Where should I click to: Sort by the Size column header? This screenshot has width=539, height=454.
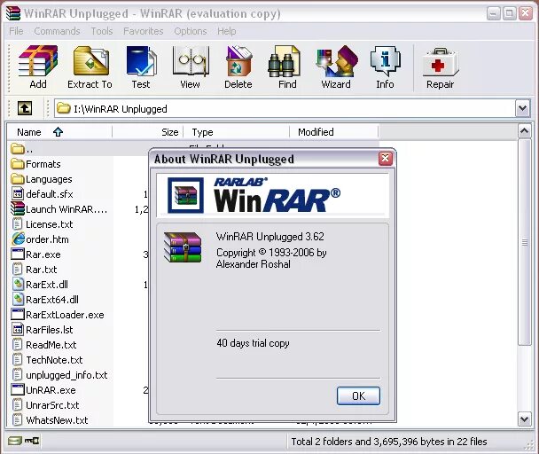(x=148, y=132)
